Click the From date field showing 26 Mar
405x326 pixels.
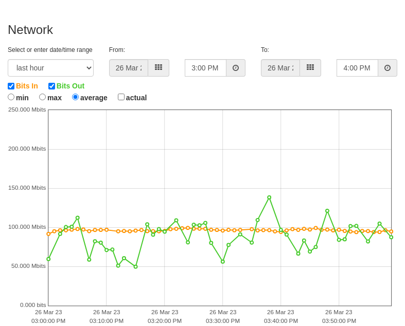(129, 68)
